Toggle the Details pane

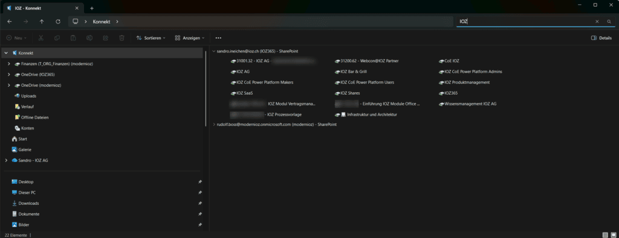[601, 38]
